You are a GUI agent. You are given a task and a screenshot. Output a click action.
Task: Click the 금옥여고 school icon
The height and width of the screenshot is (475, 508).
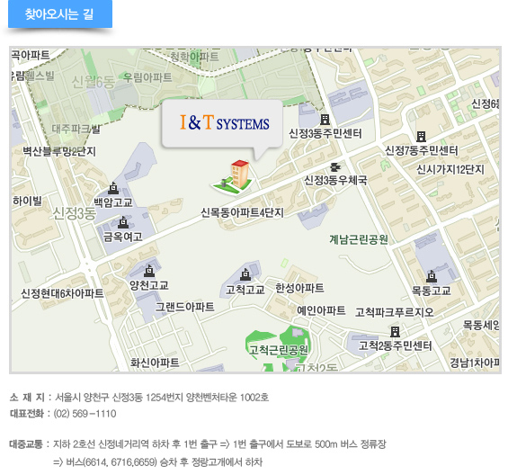click(x=123, y=222)
